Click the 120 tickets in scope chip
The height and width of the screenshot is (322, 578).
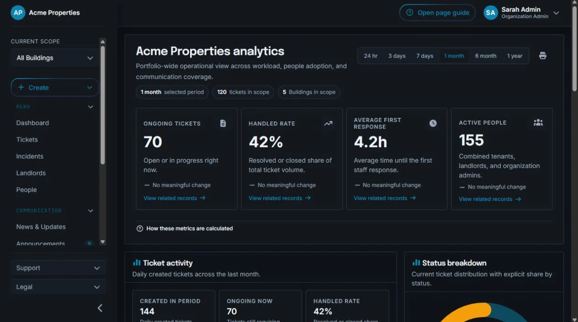[243, 92]
